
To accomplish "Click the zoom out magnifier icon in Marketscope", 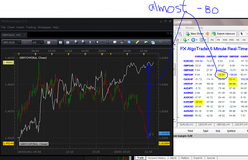I will coord(83,42).
